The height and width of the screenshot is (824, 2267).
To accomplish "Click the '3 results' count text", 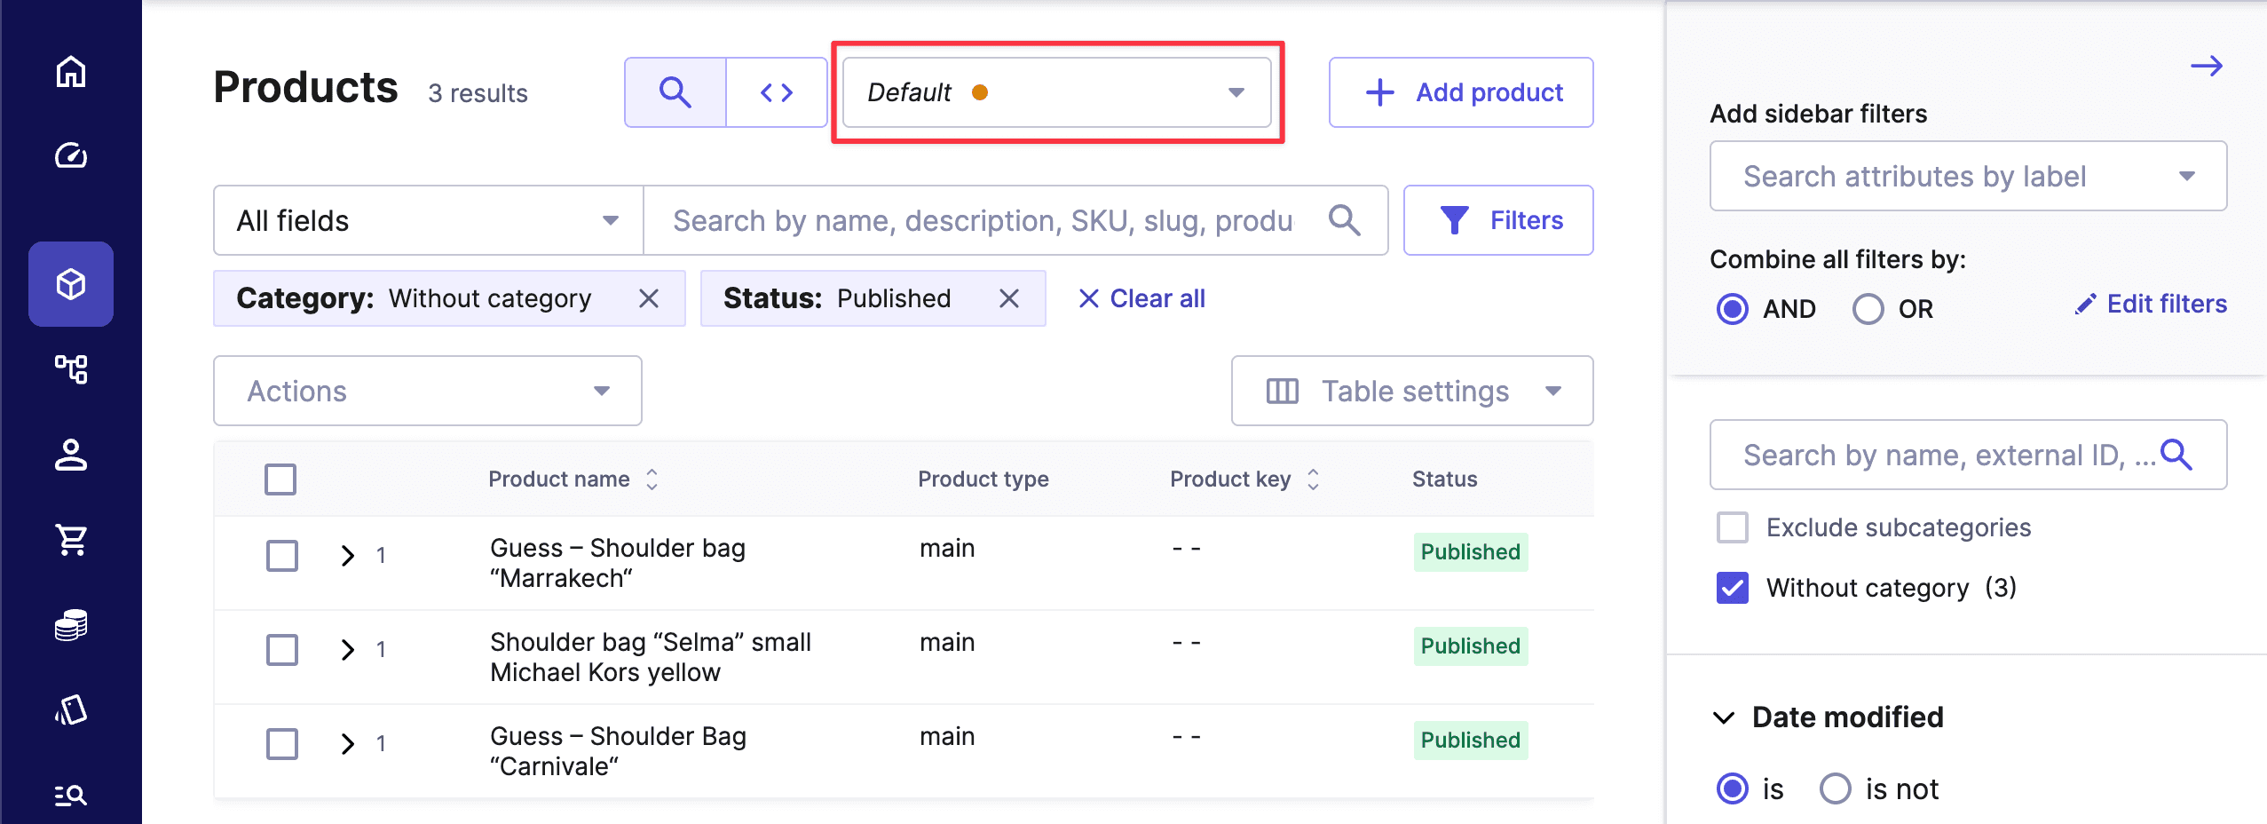I will coord(478,93).
